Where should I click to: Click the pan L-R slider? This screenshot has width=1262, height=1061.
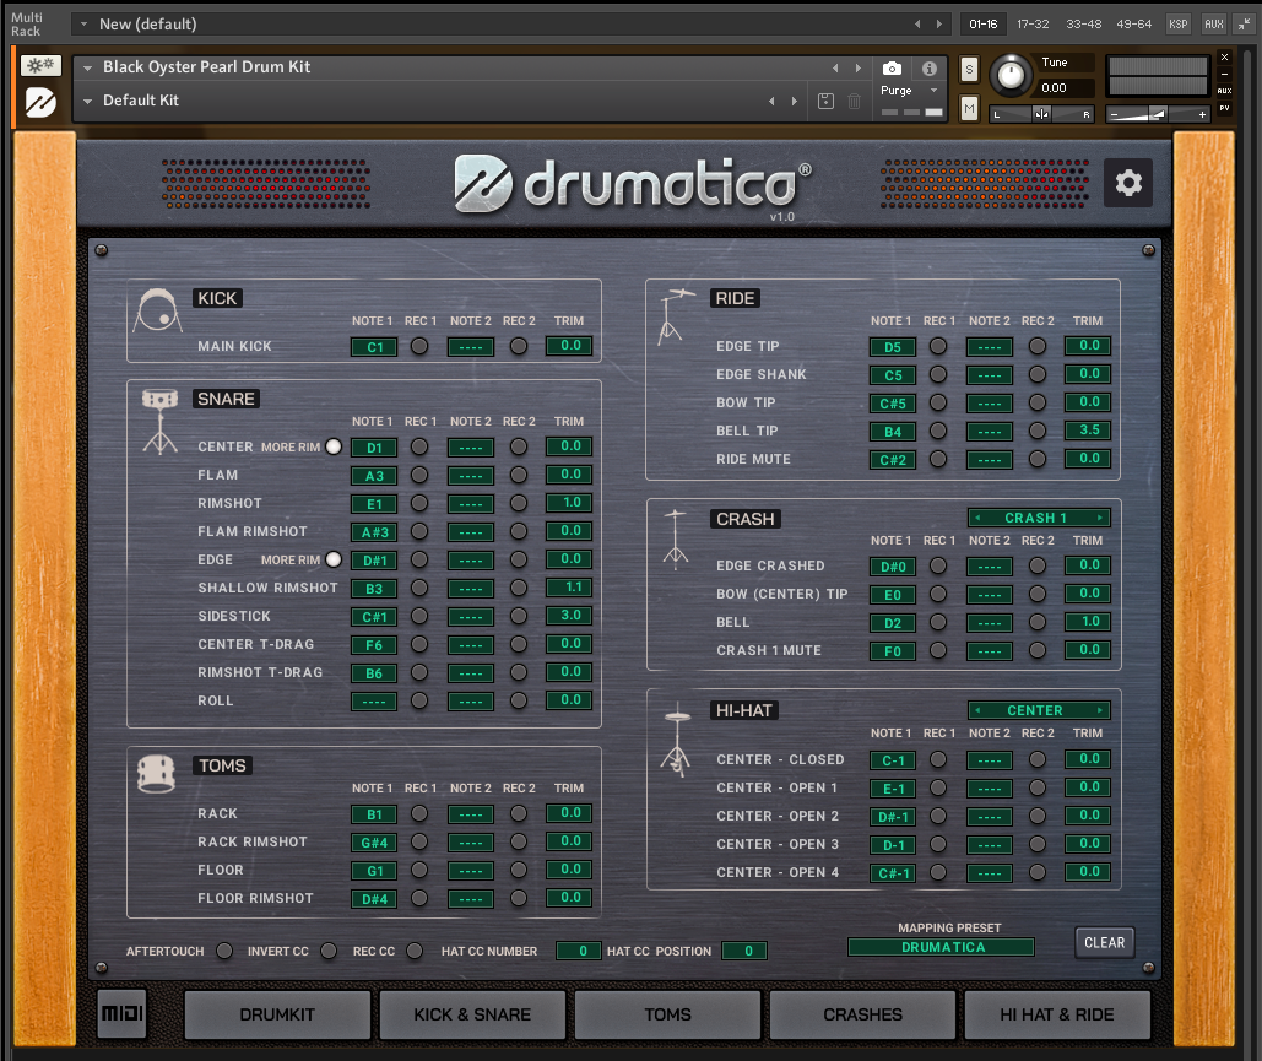pyautogui.click(x=1041, y=114)
